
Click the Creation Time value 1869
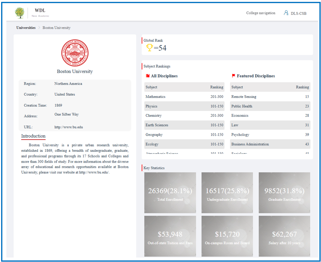58,105
